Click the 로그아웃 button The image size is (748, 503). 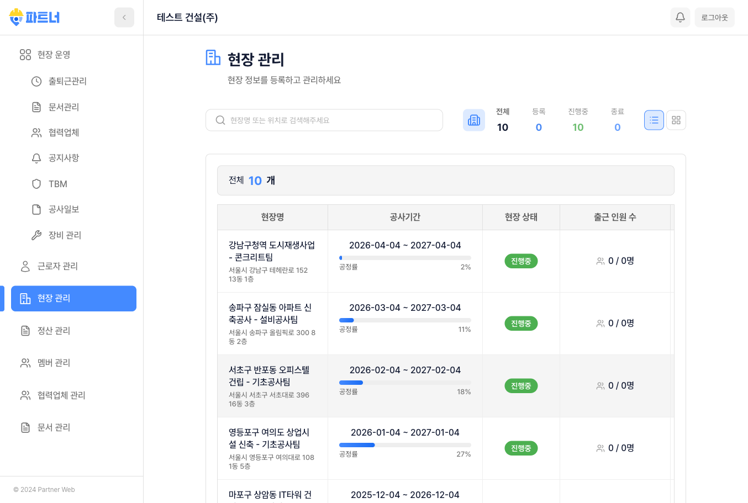coord(714,17)
